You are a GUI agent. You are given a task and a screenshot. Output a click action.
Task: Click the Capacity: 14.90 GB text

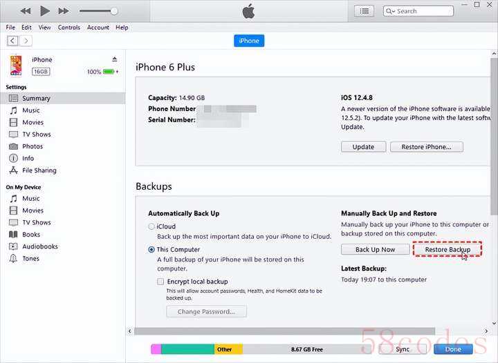pos(176,98)
